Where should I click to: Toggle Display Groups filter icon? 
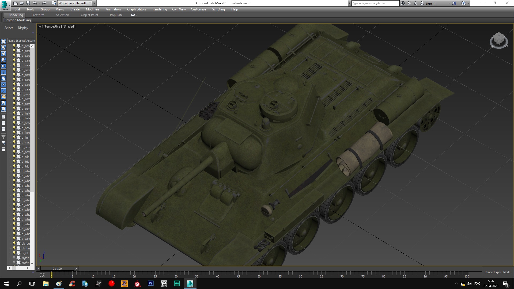(3, 78)
